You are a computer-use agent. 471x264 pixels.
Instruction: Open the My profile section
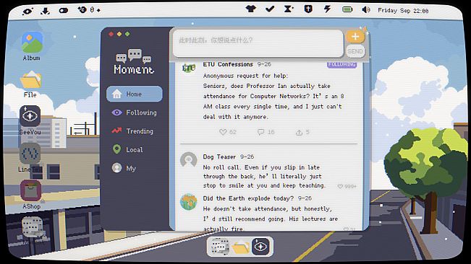pos(124,168)
